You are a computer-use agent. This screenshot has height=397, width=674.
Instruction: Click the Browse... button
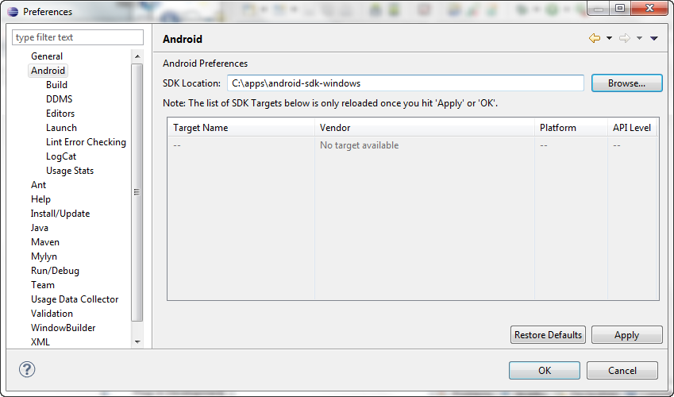coord(626,83)
